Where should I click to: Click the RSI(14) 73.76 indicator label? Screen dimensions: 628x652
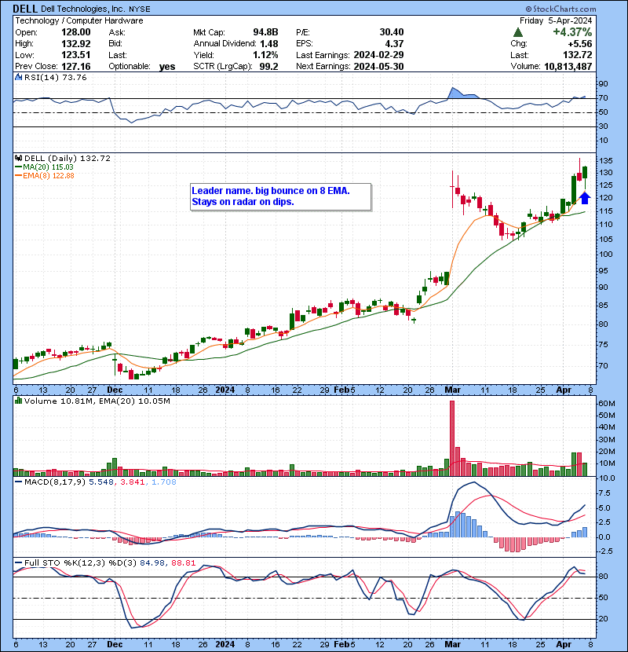click(x=56, y=77)
